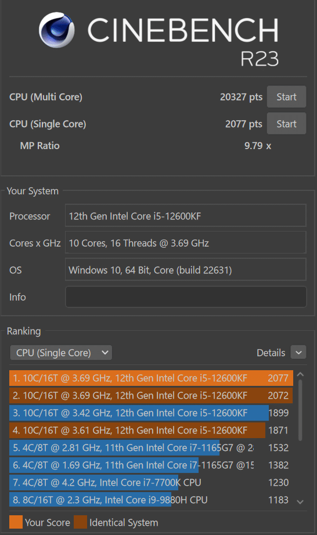Start the CPU Single Core benchmark
Screen dimensions: 317x535
pos(286,124)
